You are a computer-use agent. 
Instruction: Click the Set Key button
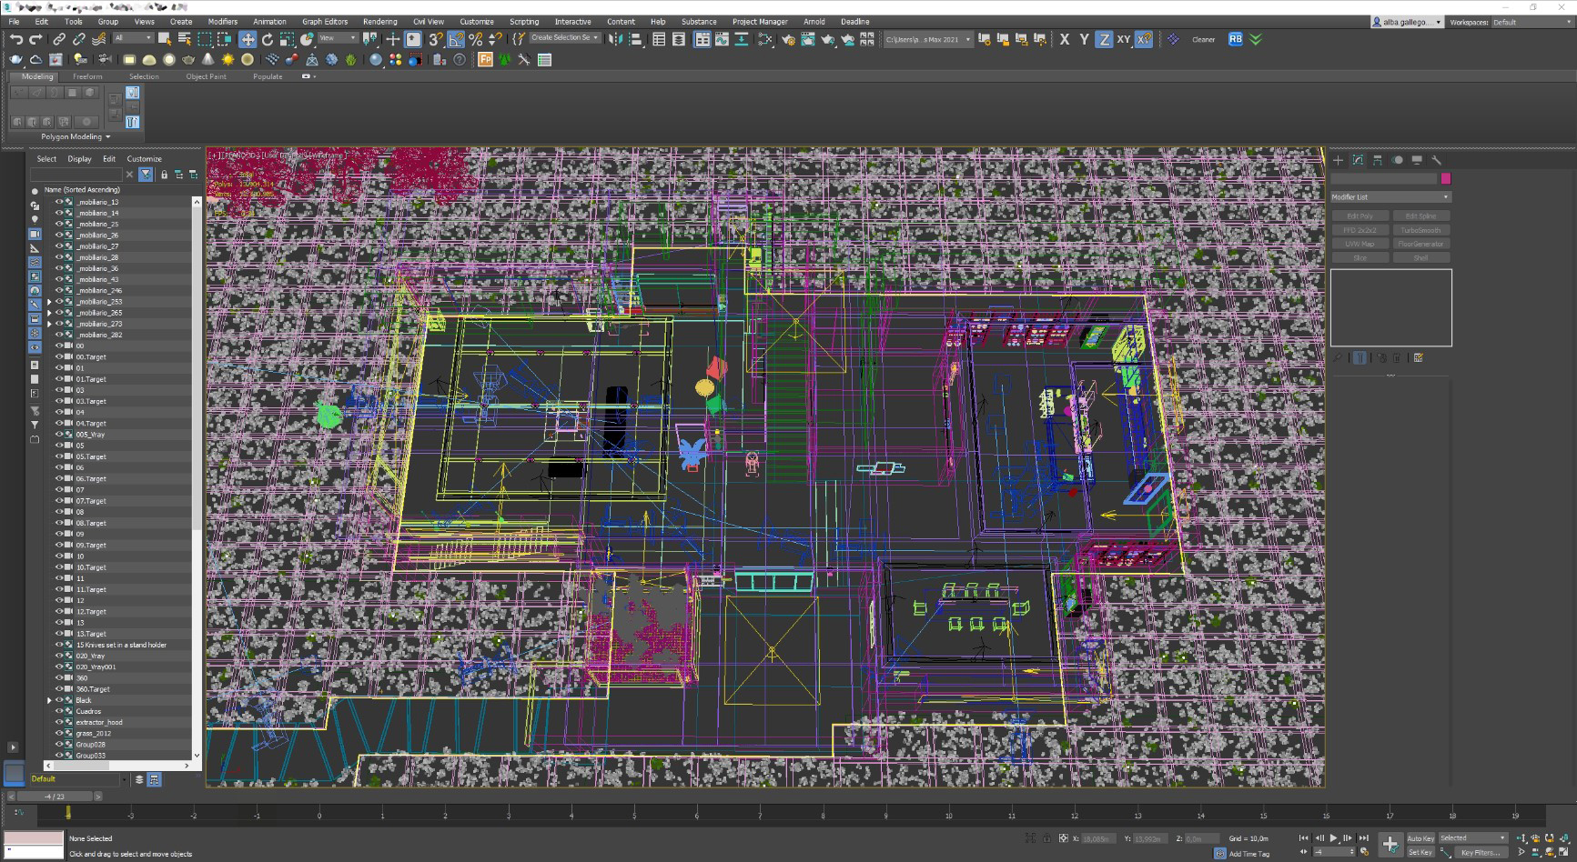(x=1420, y=852)
